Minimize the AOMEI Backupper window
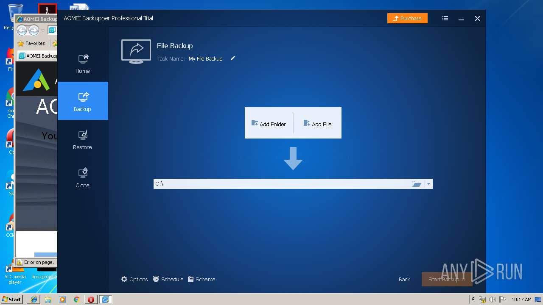Image resolution: width=543 pixels, height=305 pixels. point(461,19)
